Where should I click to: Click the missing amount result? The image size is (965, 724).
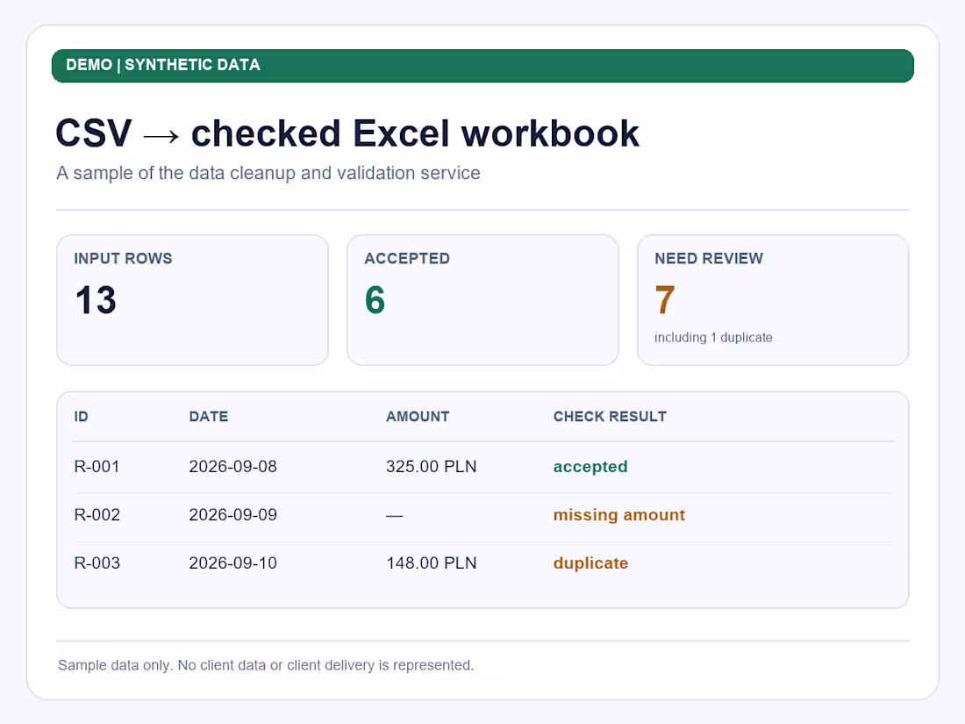(x=619, y=514)
